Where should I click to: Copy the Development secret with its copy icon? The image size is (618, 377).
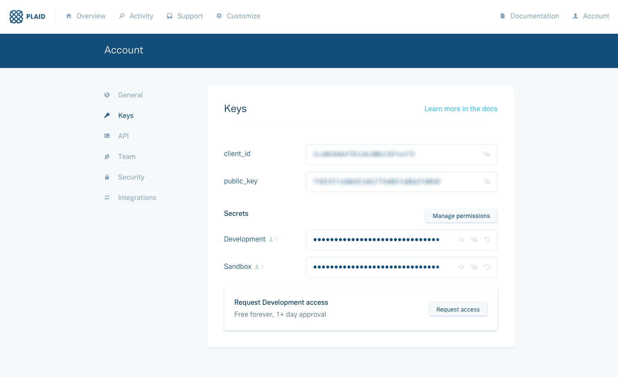point(474,239)
